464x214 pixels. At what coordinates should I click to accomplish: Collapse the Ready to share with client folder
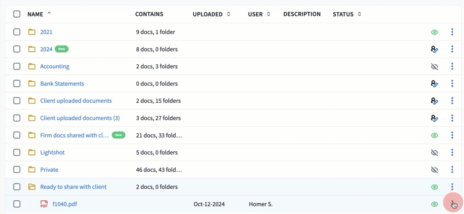pos(32,187)
